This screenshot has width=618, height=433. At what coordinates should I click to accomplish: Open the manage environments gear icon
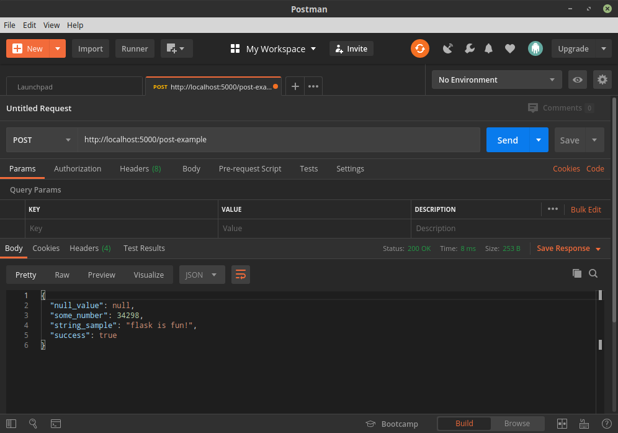click(602, 80)
